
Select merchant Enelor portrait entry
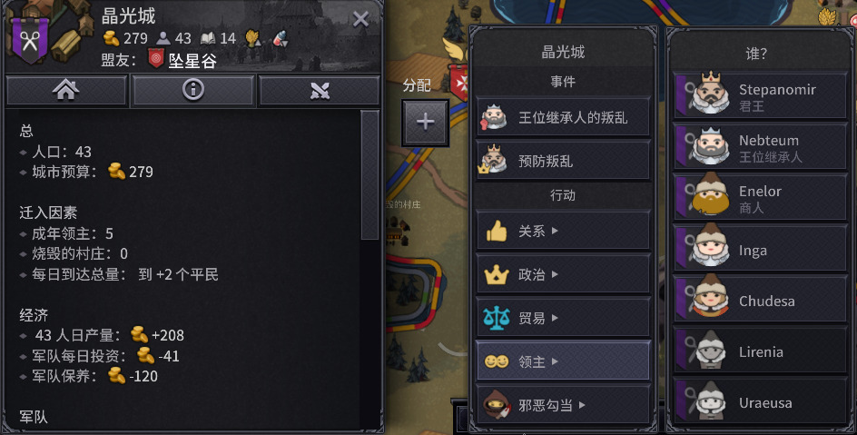[x=760, y=198]
